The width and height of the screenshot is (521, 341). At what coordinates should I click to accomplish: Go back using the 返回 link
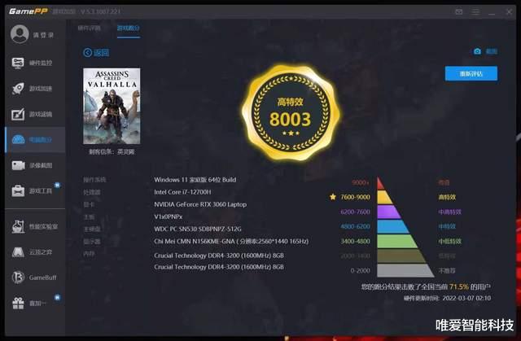96,52
